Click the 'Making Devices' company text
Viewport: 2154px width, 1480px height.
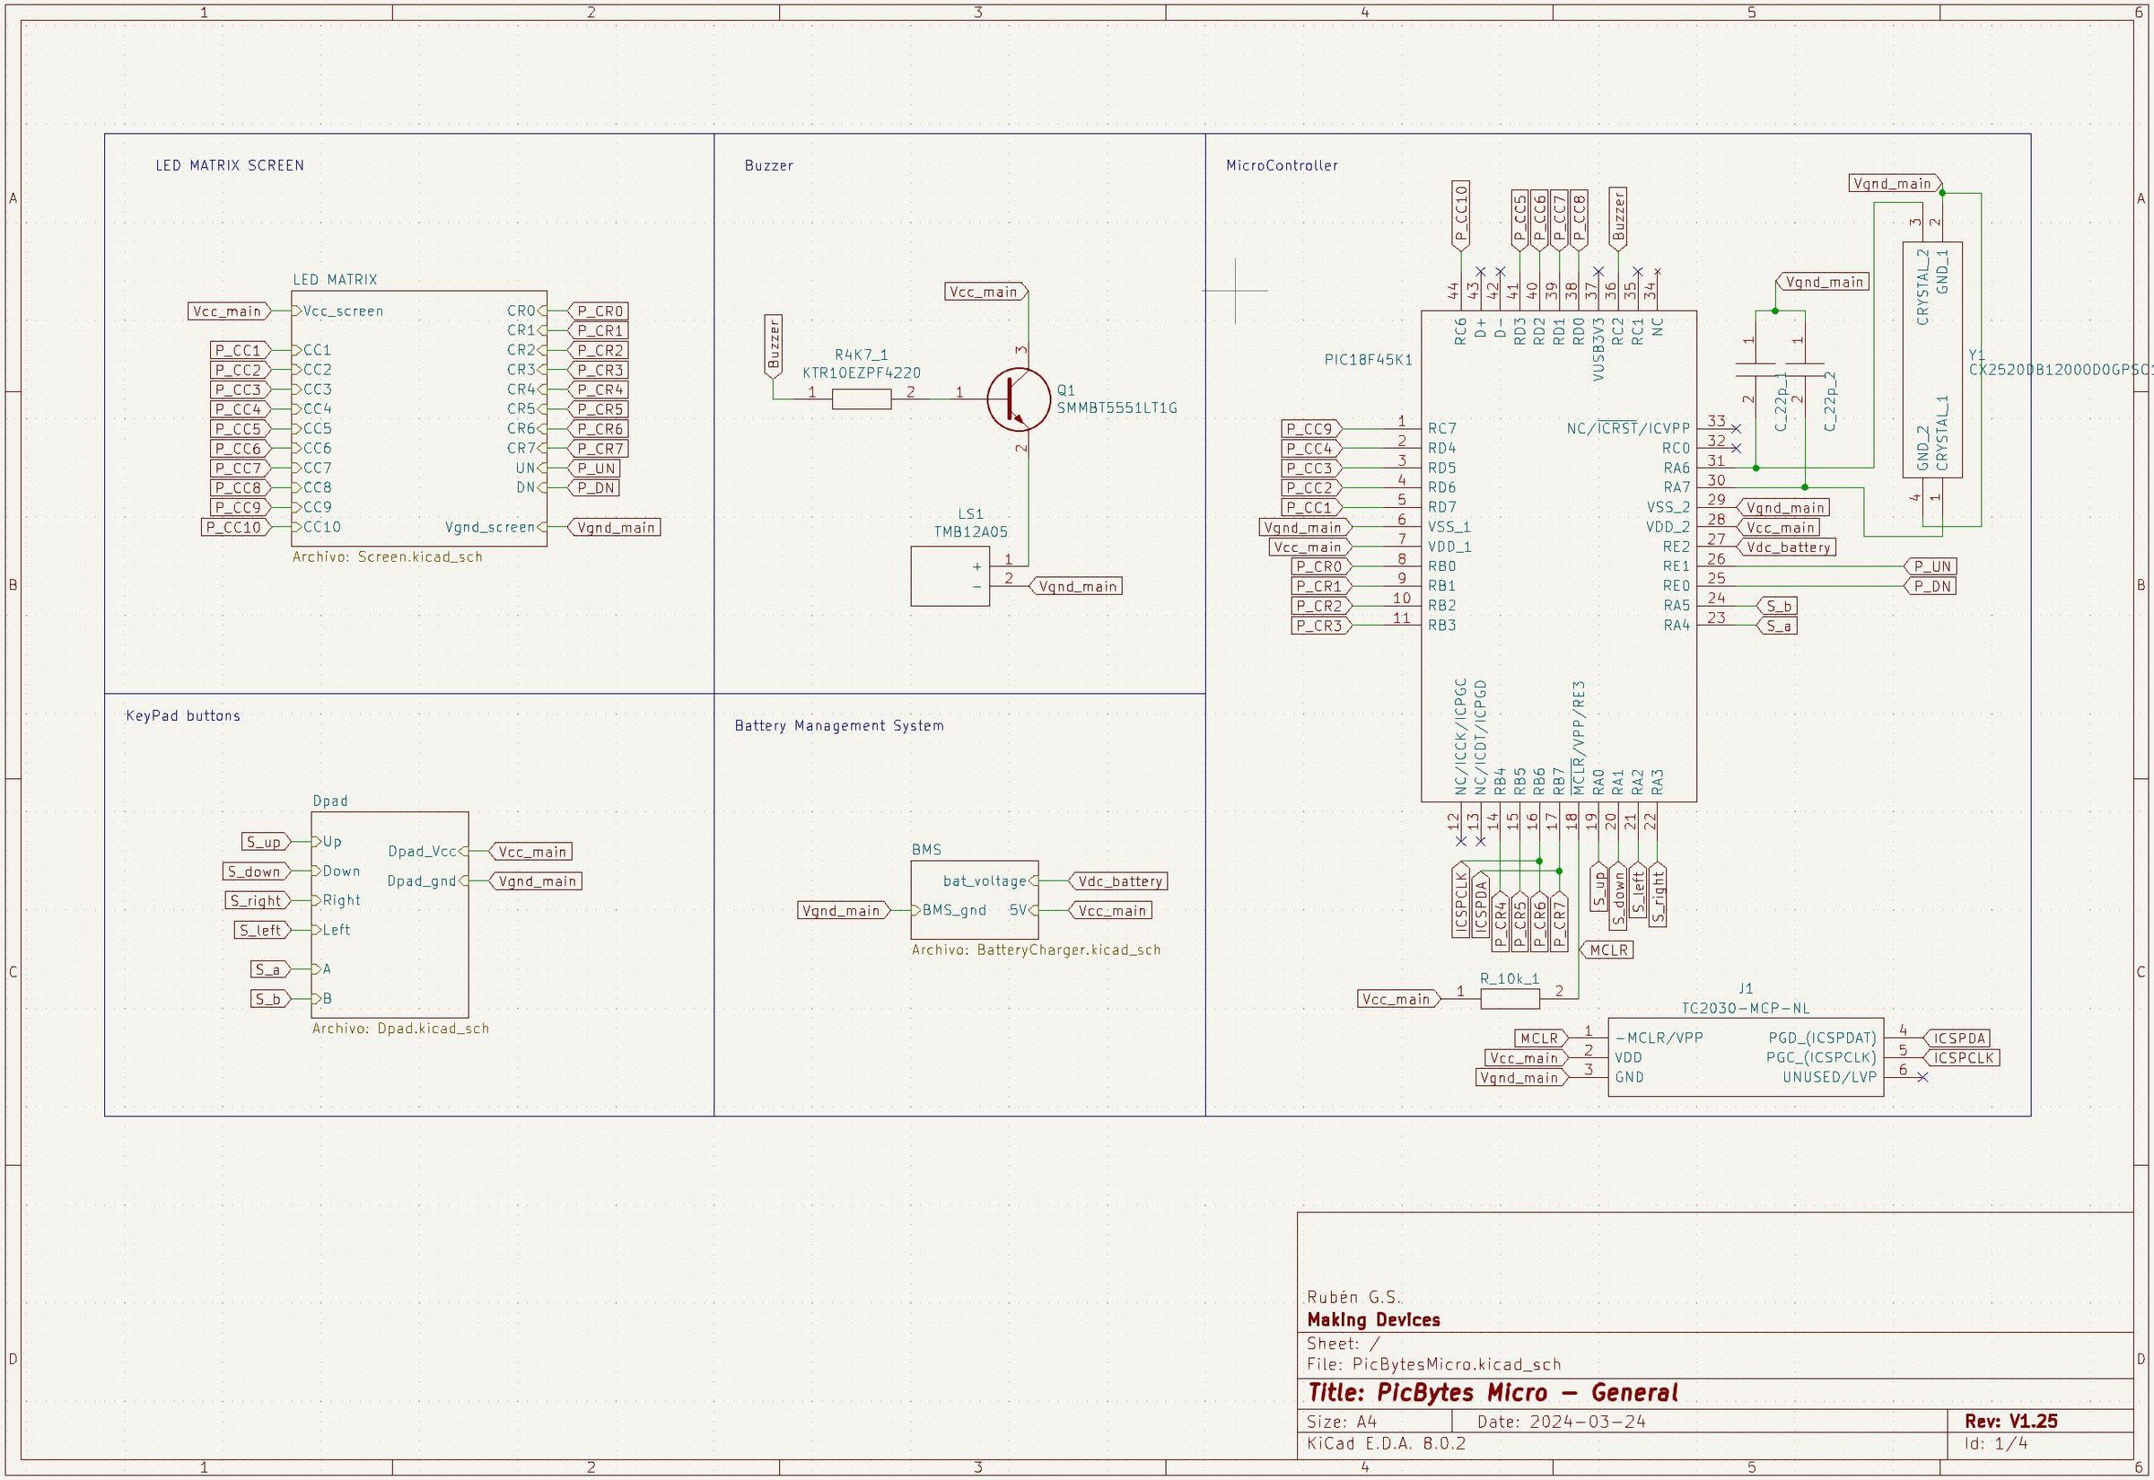tap(1373, 1319)
